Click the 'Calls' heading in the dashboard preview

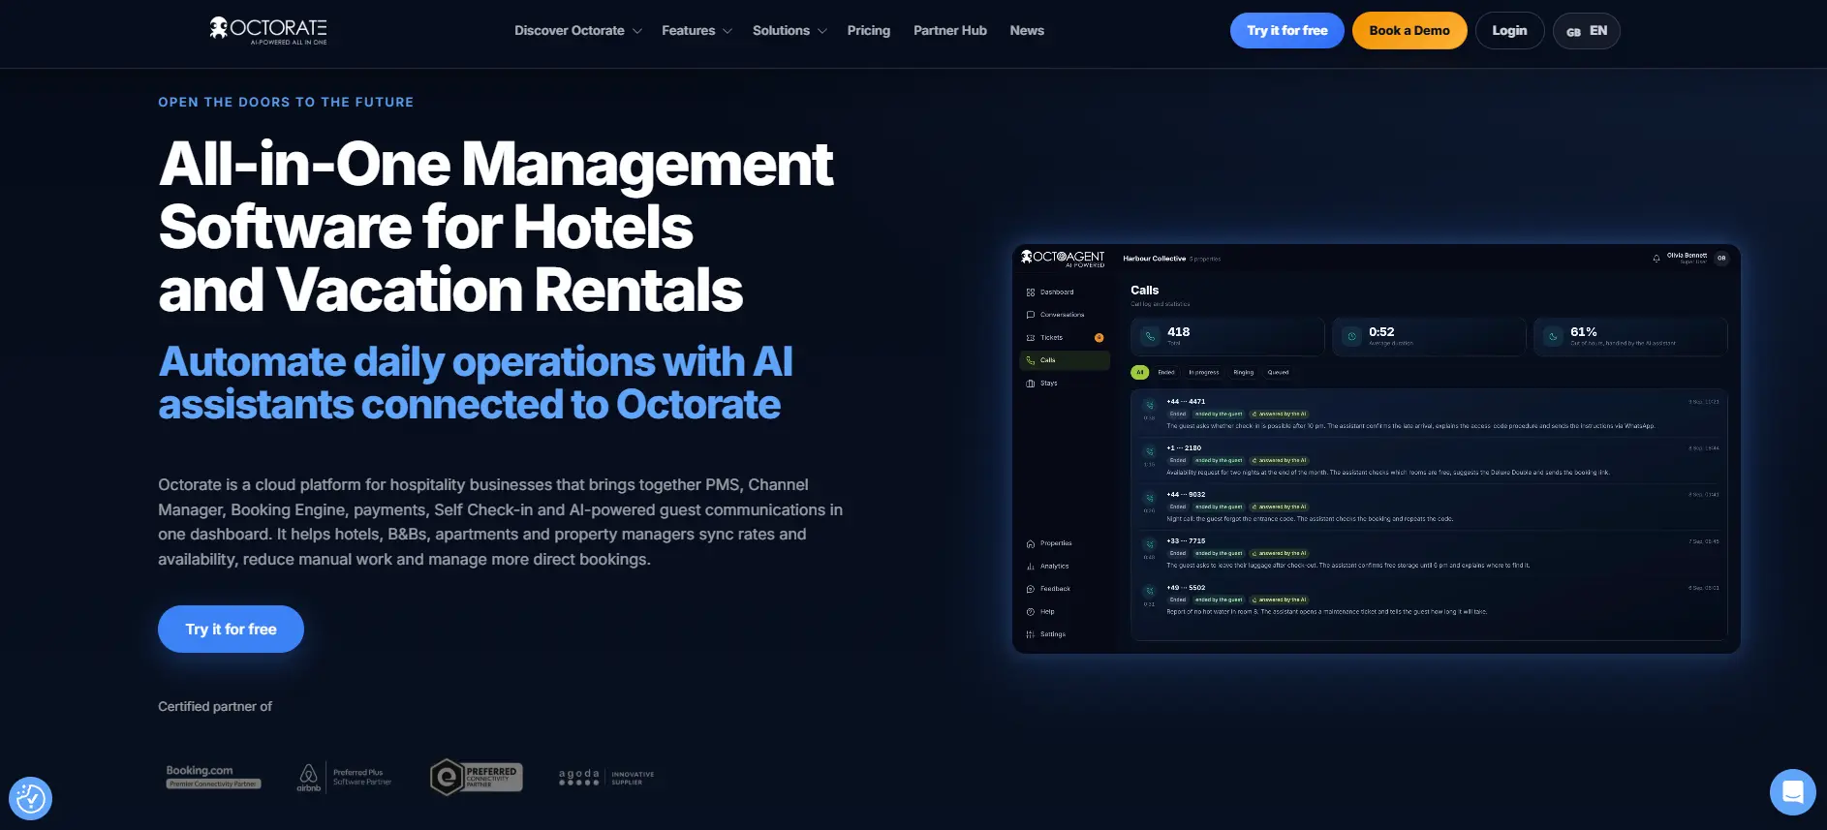point(1144,291)
